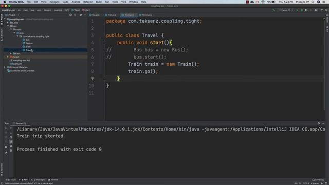Click the Apple menu icon
This screenshot has height=185, width=329.
point(5,2)
